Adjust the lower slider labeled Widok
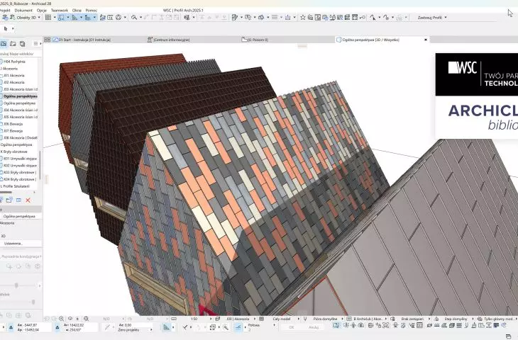Viewport: 518px width, 340px height. [x=33, y=302]
